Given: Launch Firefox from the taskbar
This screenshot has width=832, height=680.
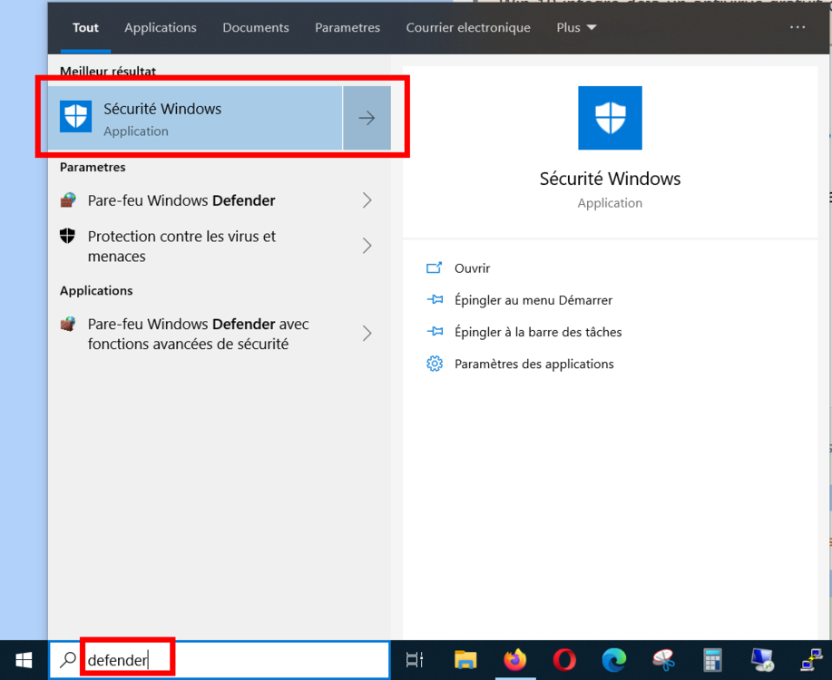Looking at the screenshot, I should 514,660.
